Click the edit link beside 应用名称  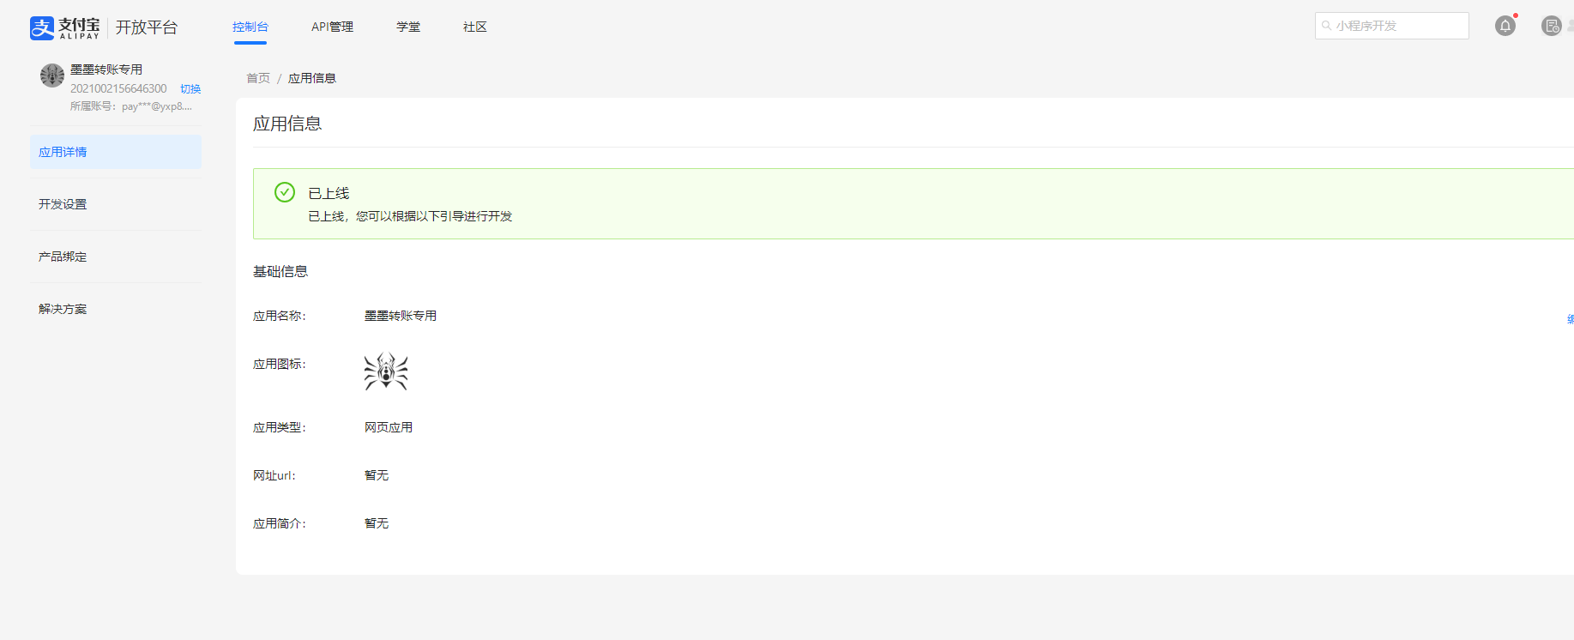click(x=1570, y=319)
